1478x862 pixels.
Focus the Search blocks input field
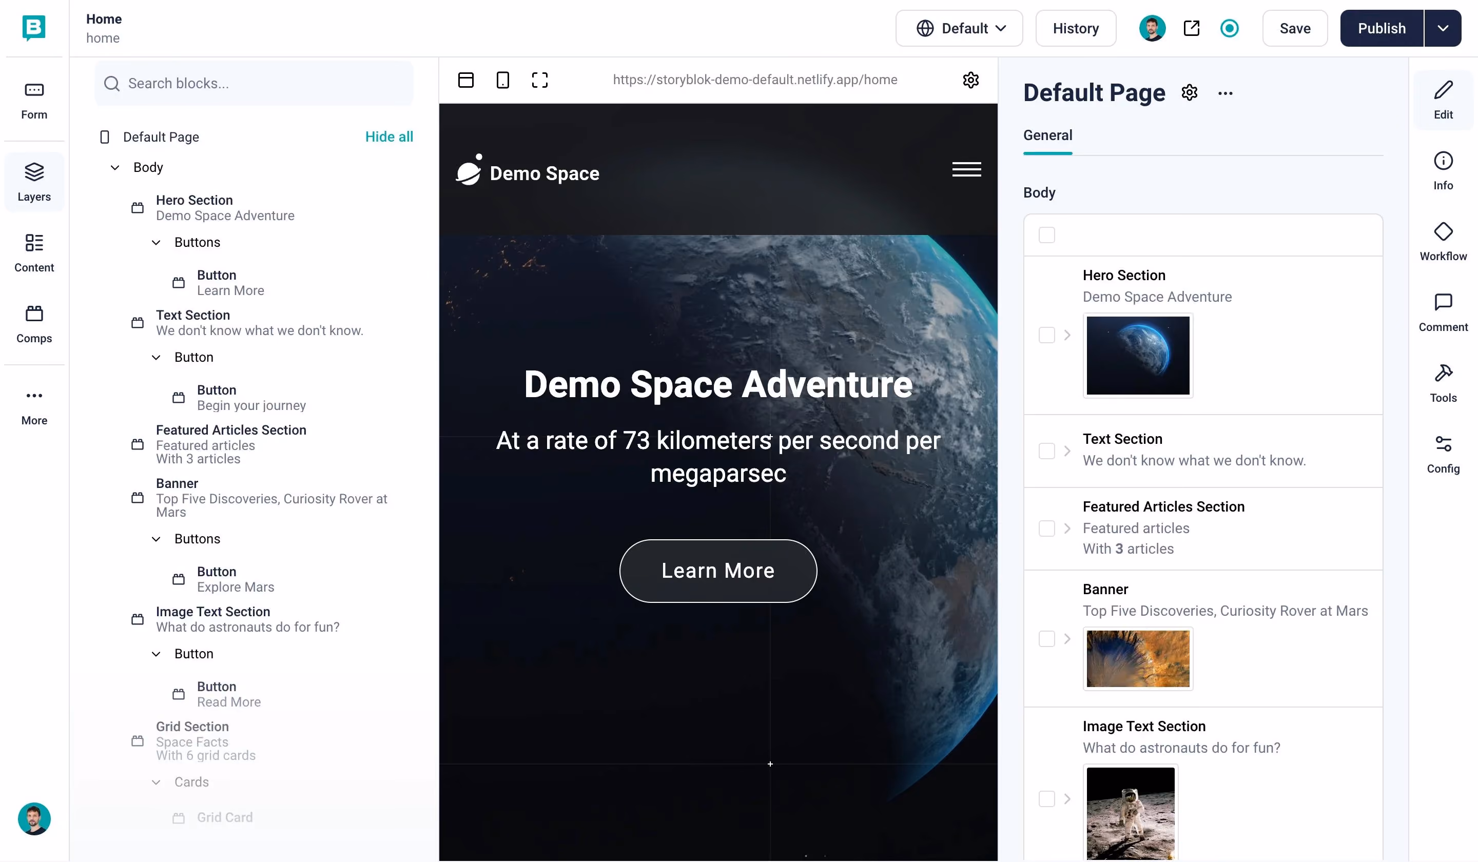click(254, 83)
